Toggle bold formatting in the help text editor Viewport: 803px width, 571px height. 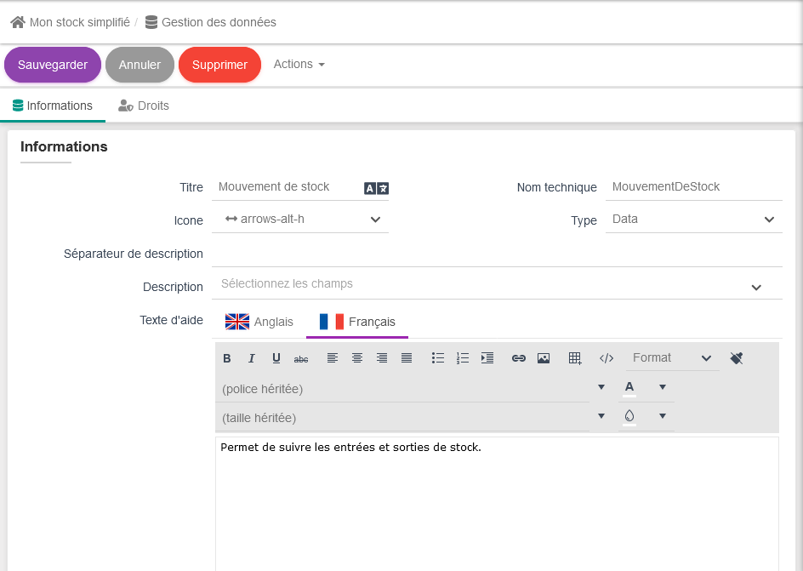[x=227, y=358]
